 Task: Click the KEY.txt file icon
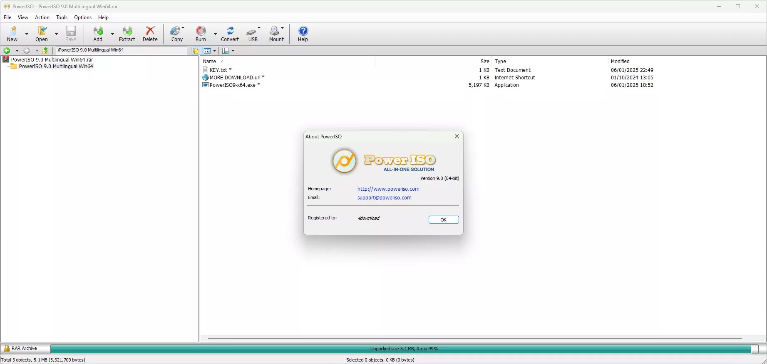click(x=206, y=70)
